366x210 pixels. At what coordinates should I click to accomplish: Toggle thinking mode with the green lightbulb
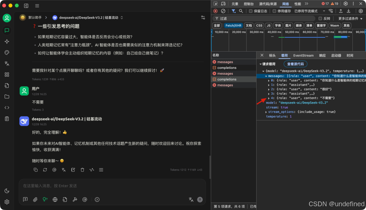(x=45, y=199)
